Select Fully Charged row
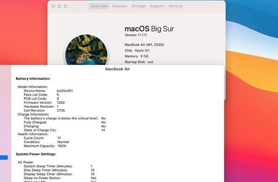Screen dimensions: 278x182 [65, 122]
